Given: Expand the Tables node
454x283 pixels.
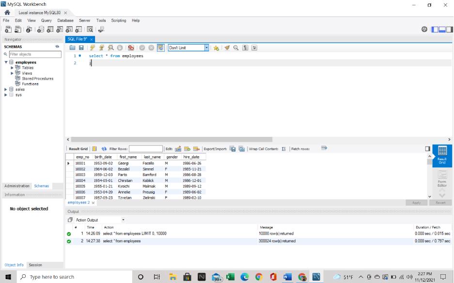Looking at the screenshot, I should pos(12,68).
